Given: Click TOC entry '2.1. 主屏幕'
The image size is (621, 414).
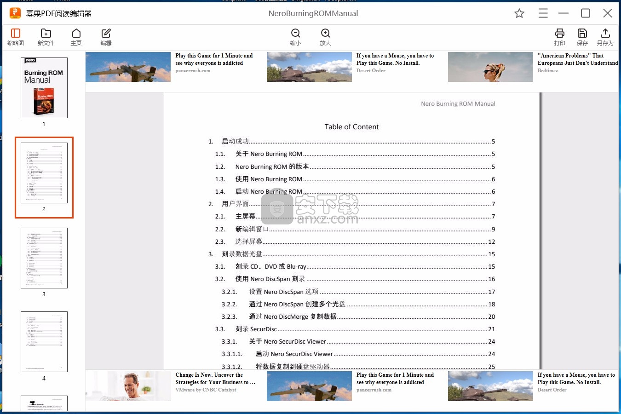Looking at the screenshot, I should [355, 216].
